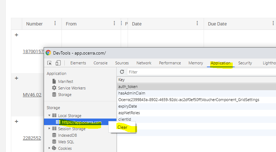
Task: Switch to the Performance tab
Action: [x=170, y=63]
